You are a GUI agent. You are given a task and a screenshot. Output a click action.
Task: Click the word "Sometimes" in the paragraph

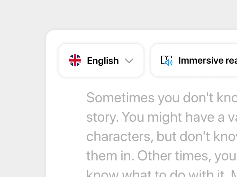point(120,98)
